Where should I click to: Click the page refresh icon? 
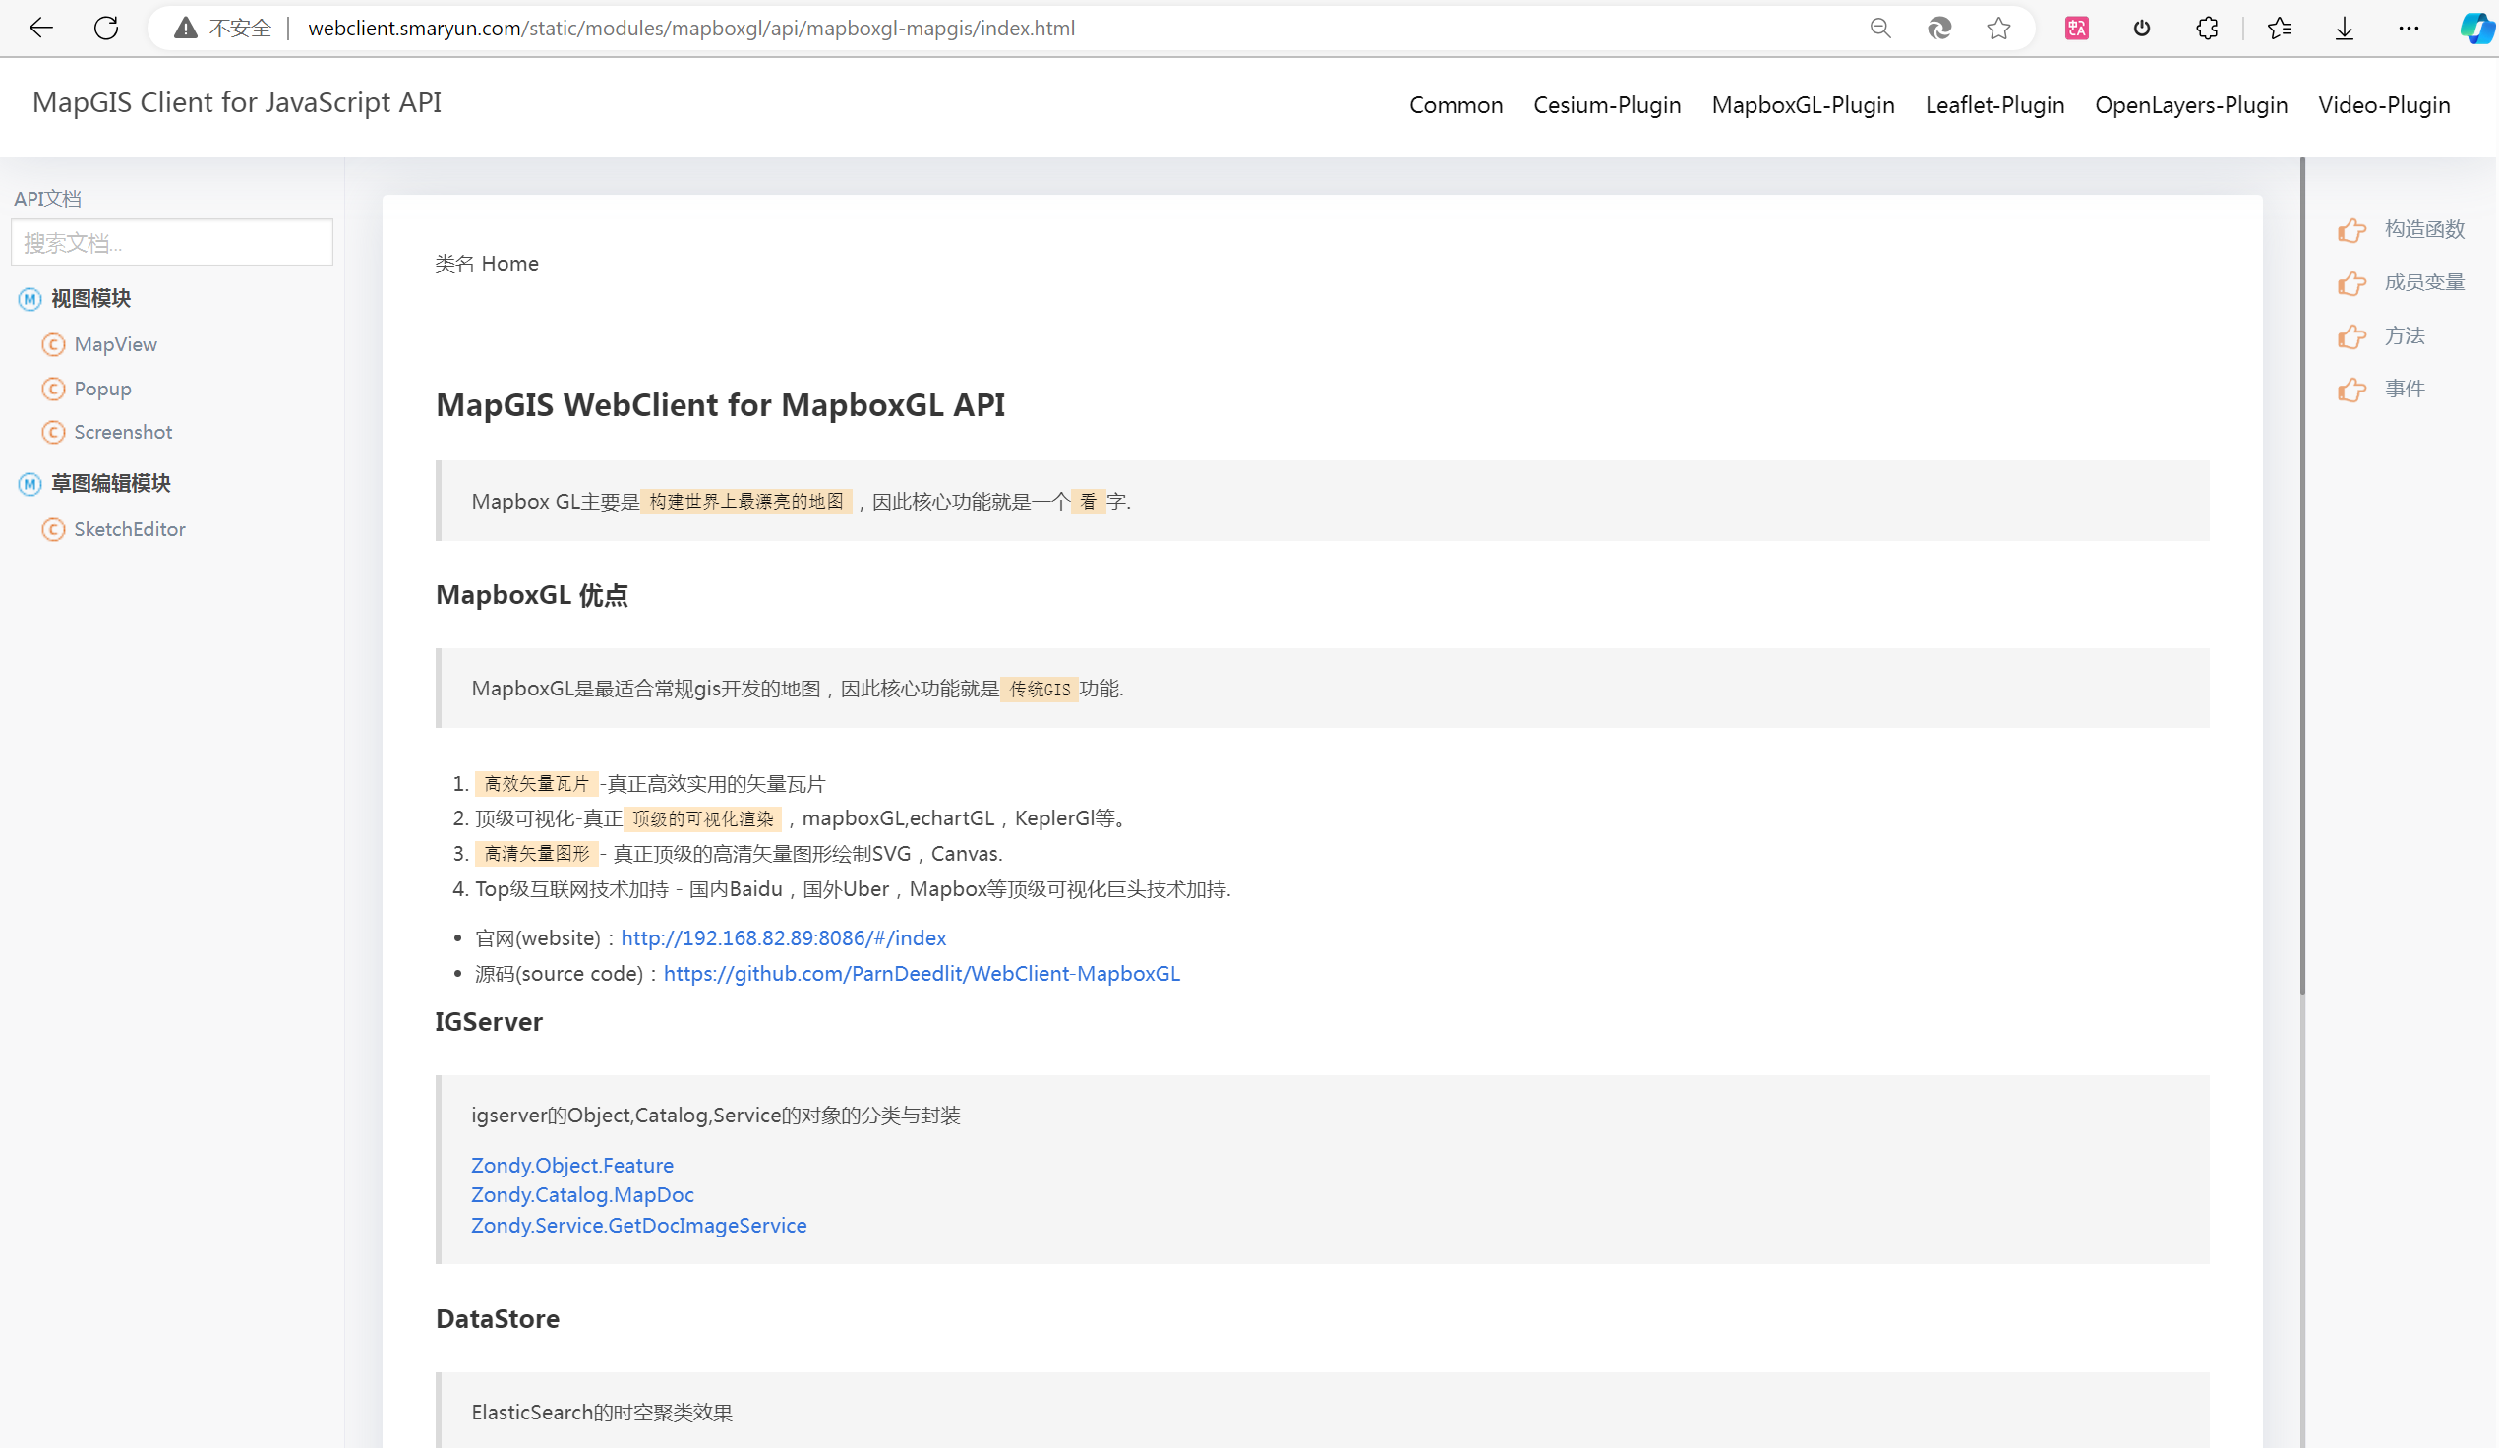click(x=106, y=28)
